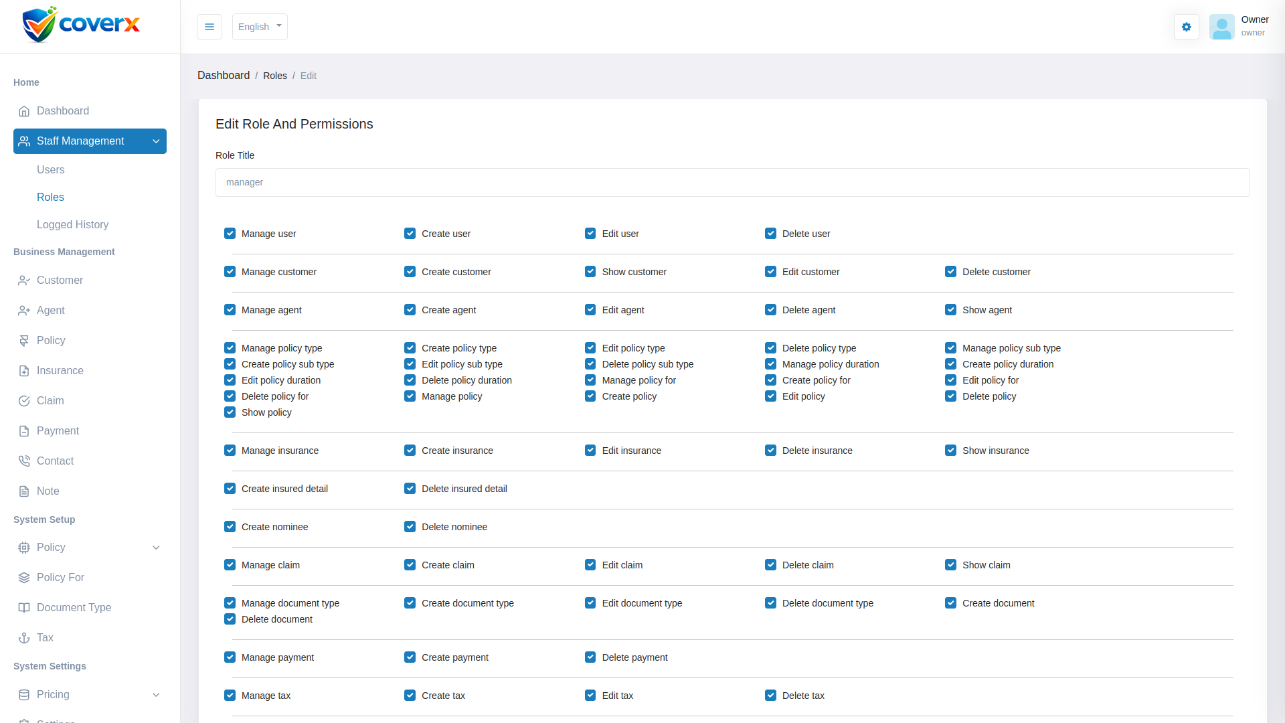Screen dimensions: 1285x723
Task: Open Logged History submenu item
Action: [x=72, y=225]
